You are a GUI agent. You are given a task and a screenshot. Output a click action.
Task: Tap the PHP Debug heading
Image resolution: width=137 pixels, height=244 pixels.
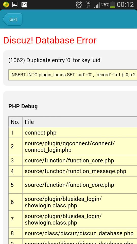click(x=23, y=106)
